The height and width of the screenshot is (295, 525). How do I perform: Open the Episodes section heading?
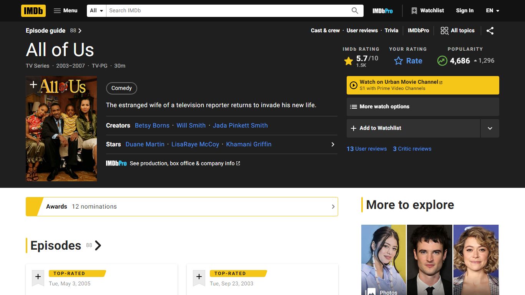coord(56,245)
